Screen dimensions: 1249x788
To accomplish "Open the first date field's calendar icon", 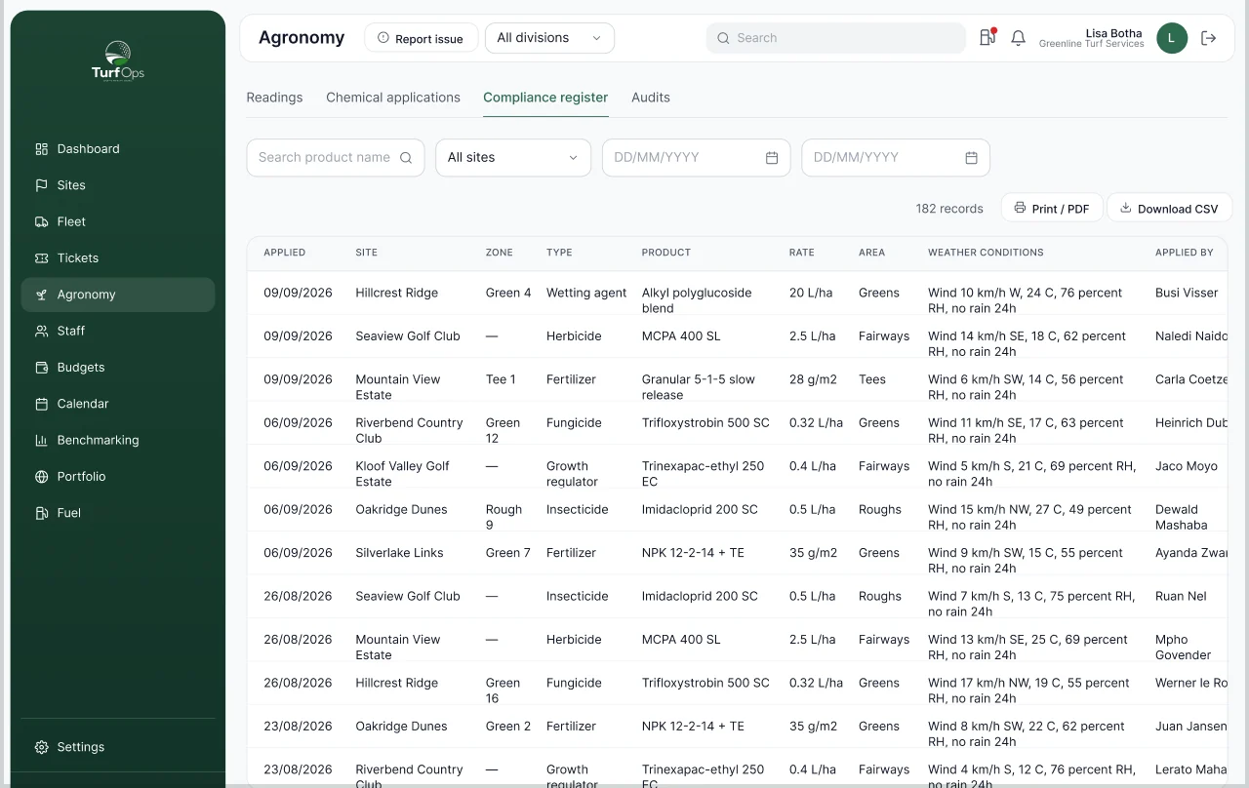I will click(772, 158).
